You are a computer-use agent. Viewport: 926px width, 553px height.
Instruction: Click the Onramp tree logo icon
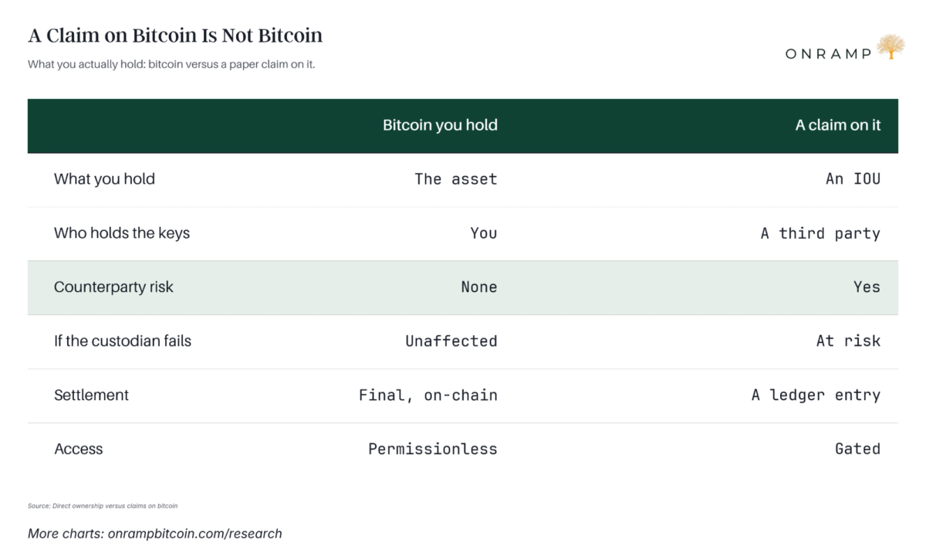click(x=891, y=47)
